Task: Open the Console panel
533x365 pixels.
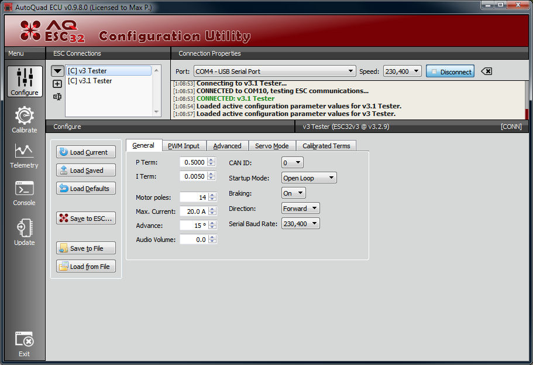Action: [24, 193]
